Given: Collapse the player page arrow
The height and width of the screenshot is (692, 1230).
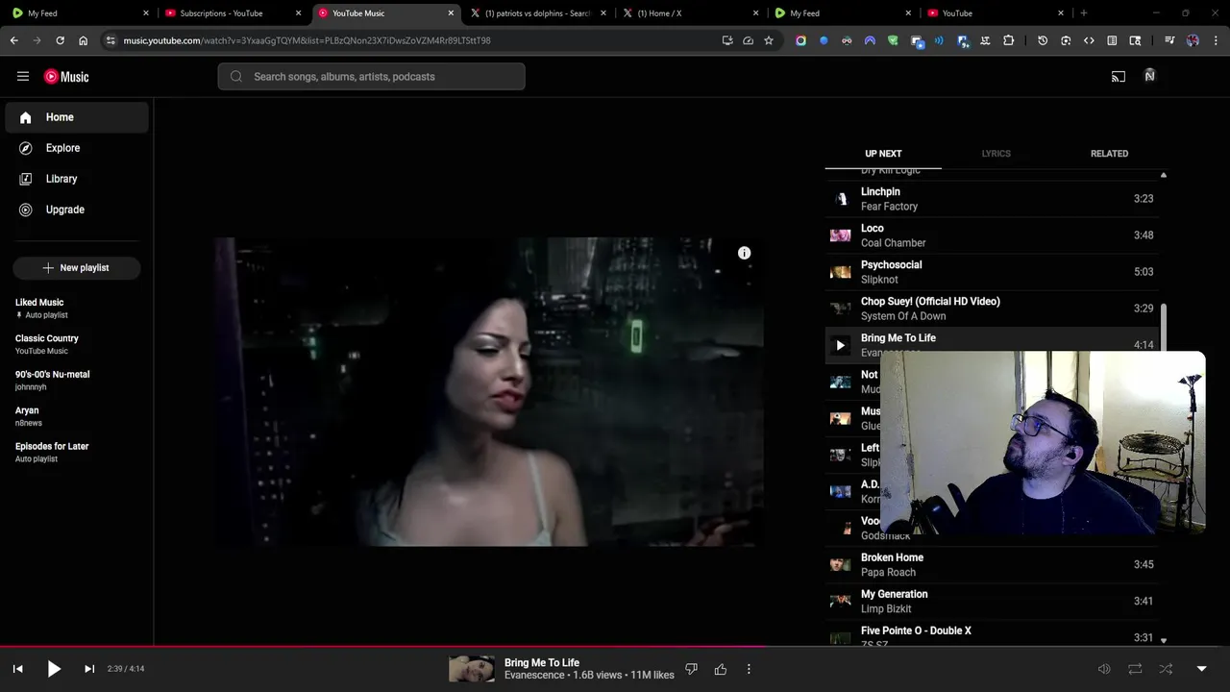Looking at the screenshot, I should click(1201, 669).
